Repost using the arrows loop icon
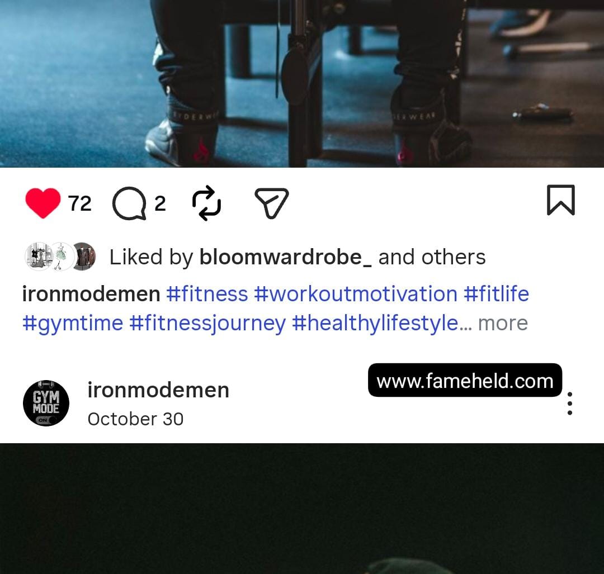 [206, 203]
